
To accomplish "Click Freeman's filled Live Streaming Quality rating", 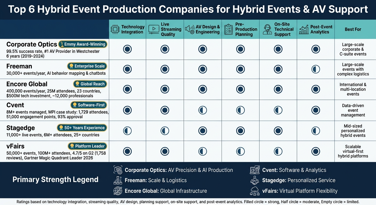I will [165, 69].
